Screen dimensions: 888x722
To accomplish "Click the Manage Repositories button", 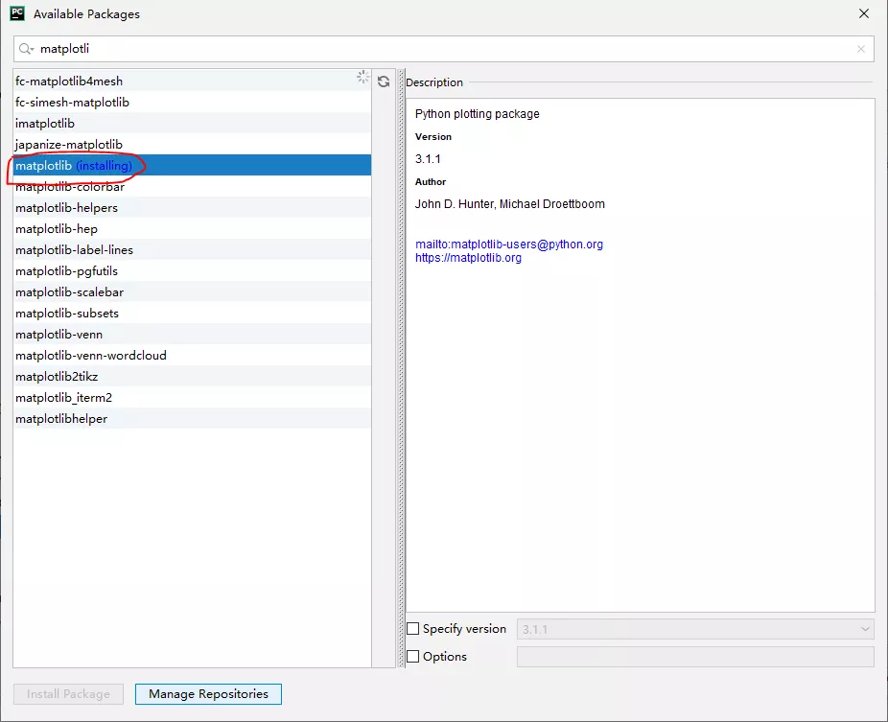I will tap(208, 693).
